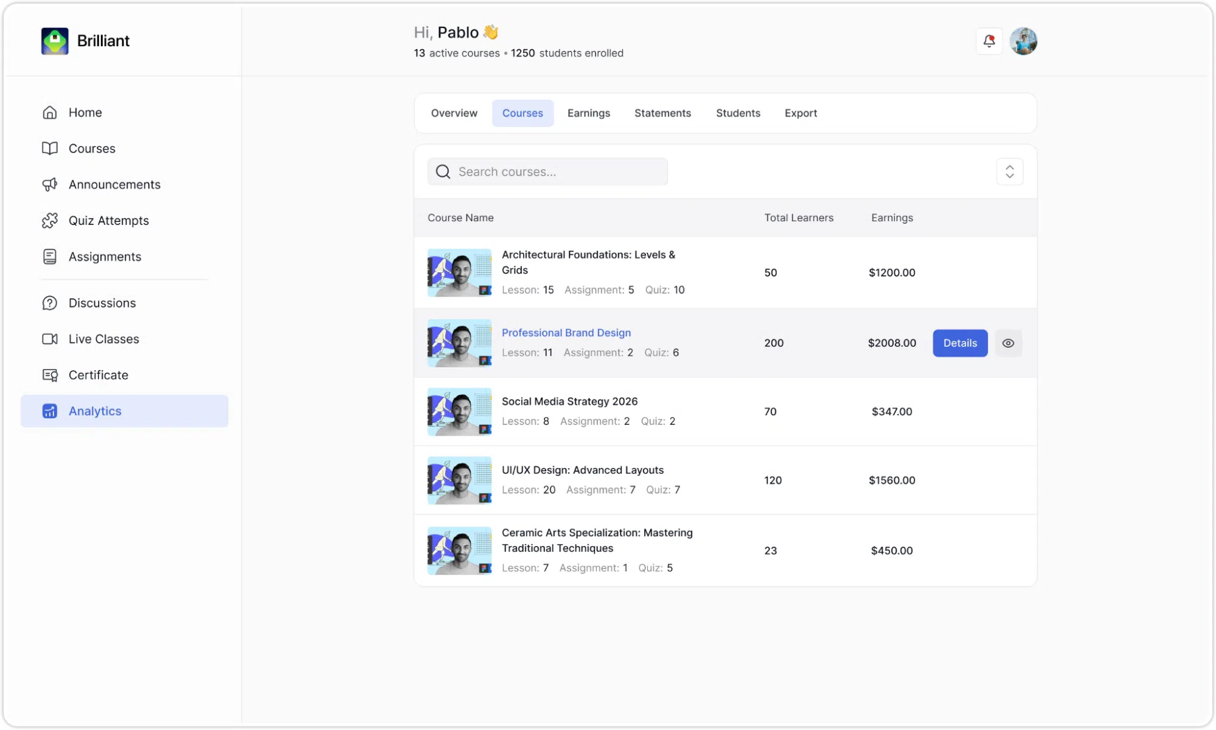This screenshot has height=730, width=1216.
Task: Open the Social Media Strategy 2026 thumbnail
Action: point(459,412)
